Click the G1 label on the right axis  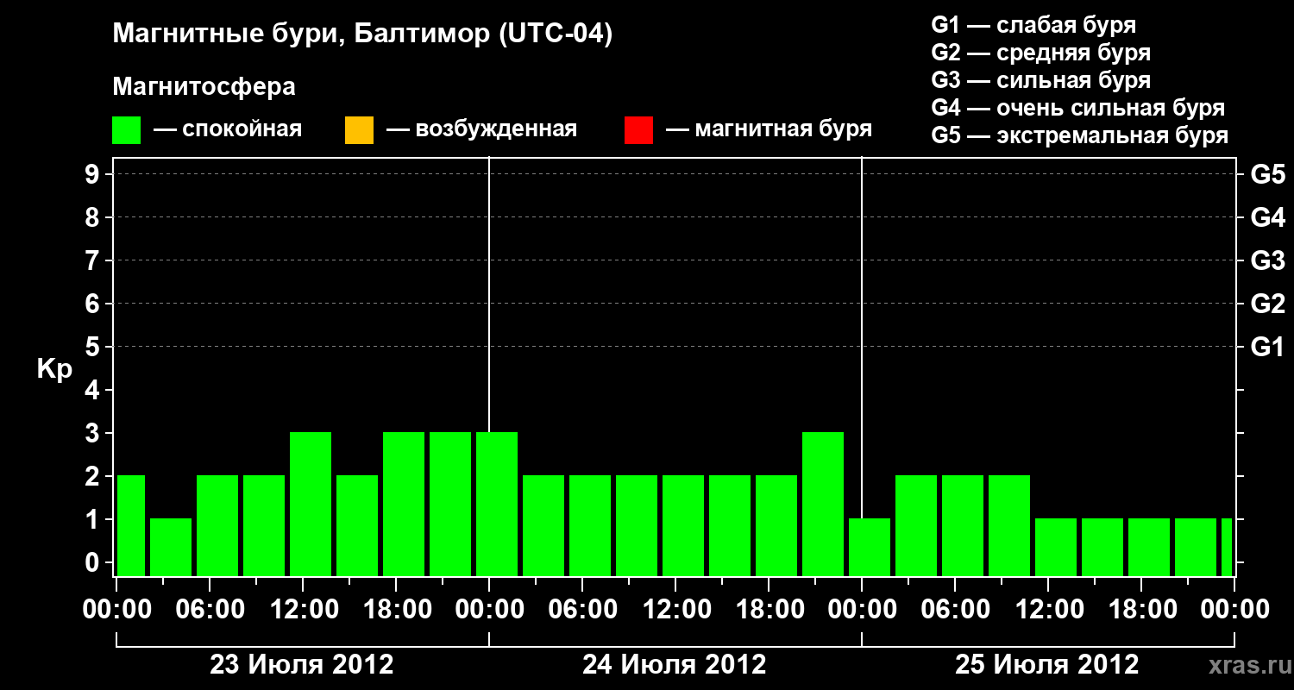pos(1268,347)
